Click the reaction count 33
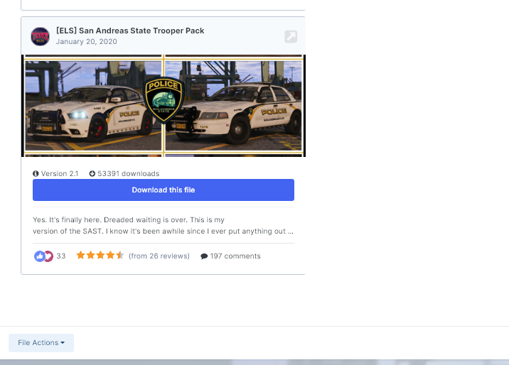 [61, 256]
